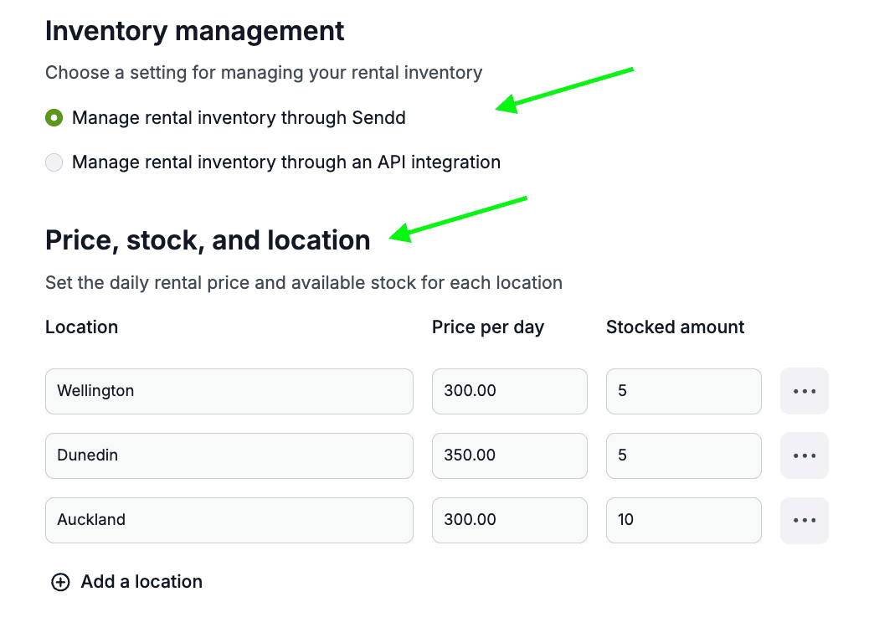Viewport: 869px width, 638px height.
Task: Open the Auckland row more options menu
Action: pyautogui.click(x=804, y=520)
